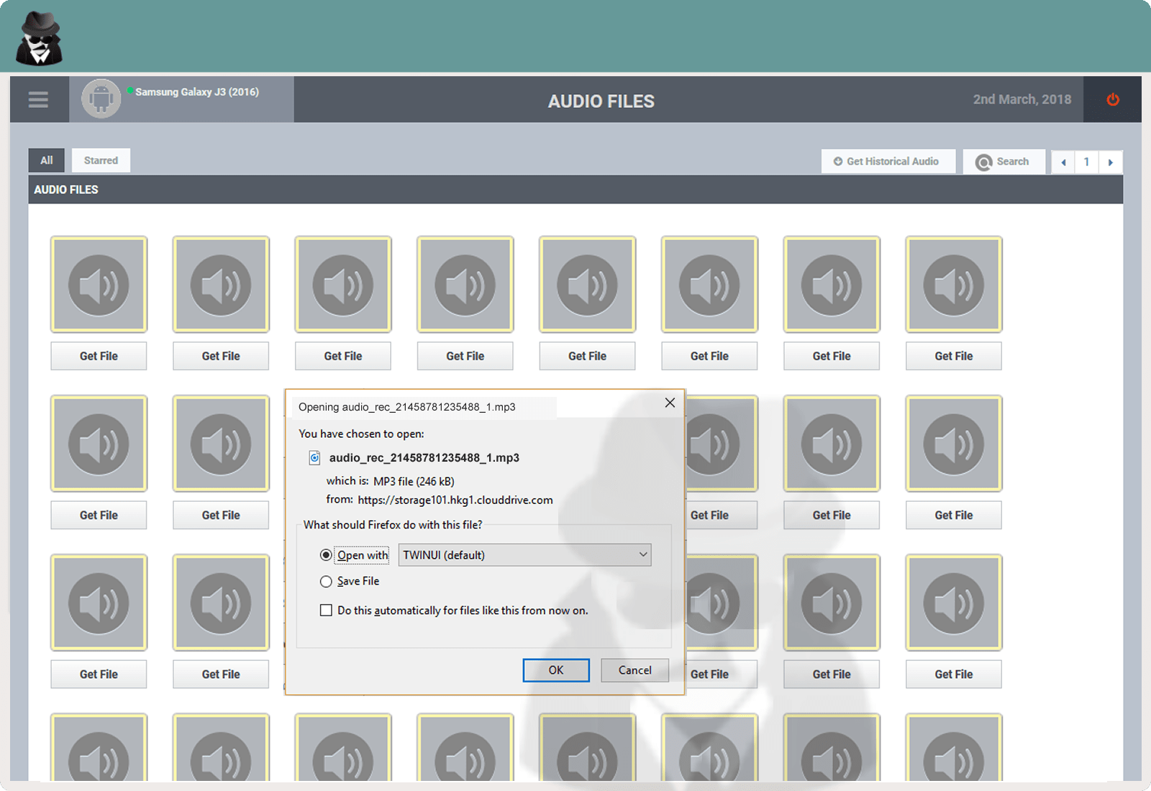Click the next page arrow

(x=1111, y=162)
